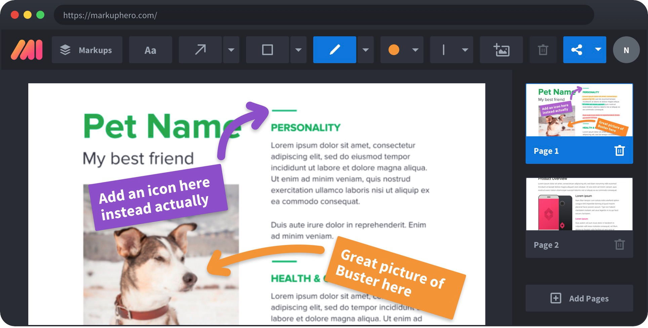The height and width of the screenshot is (328, 648).
Task: Click the 'My best friend' subtitle
Action: click(138, 158)
